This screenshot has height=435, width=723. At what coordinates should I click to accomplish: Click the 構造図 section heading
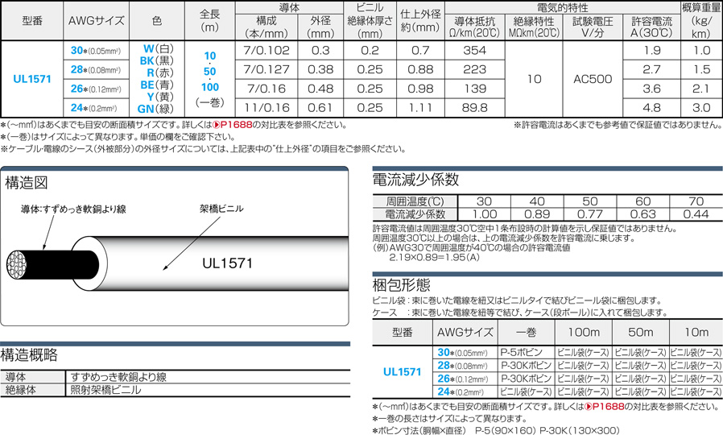coord(27,180)
